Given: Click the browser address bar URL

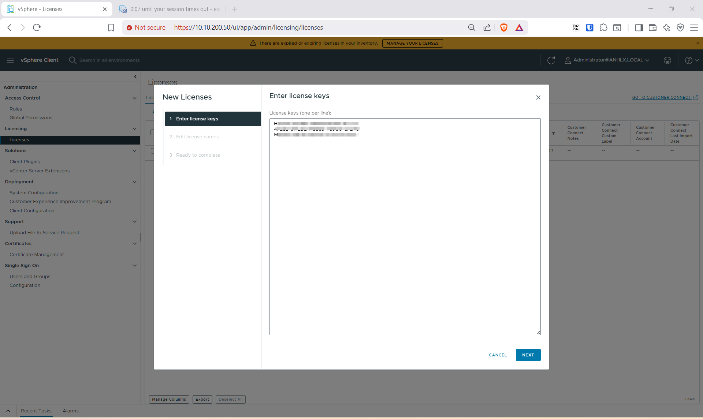Looking at the screenshot, I should [x=248, y=27].
